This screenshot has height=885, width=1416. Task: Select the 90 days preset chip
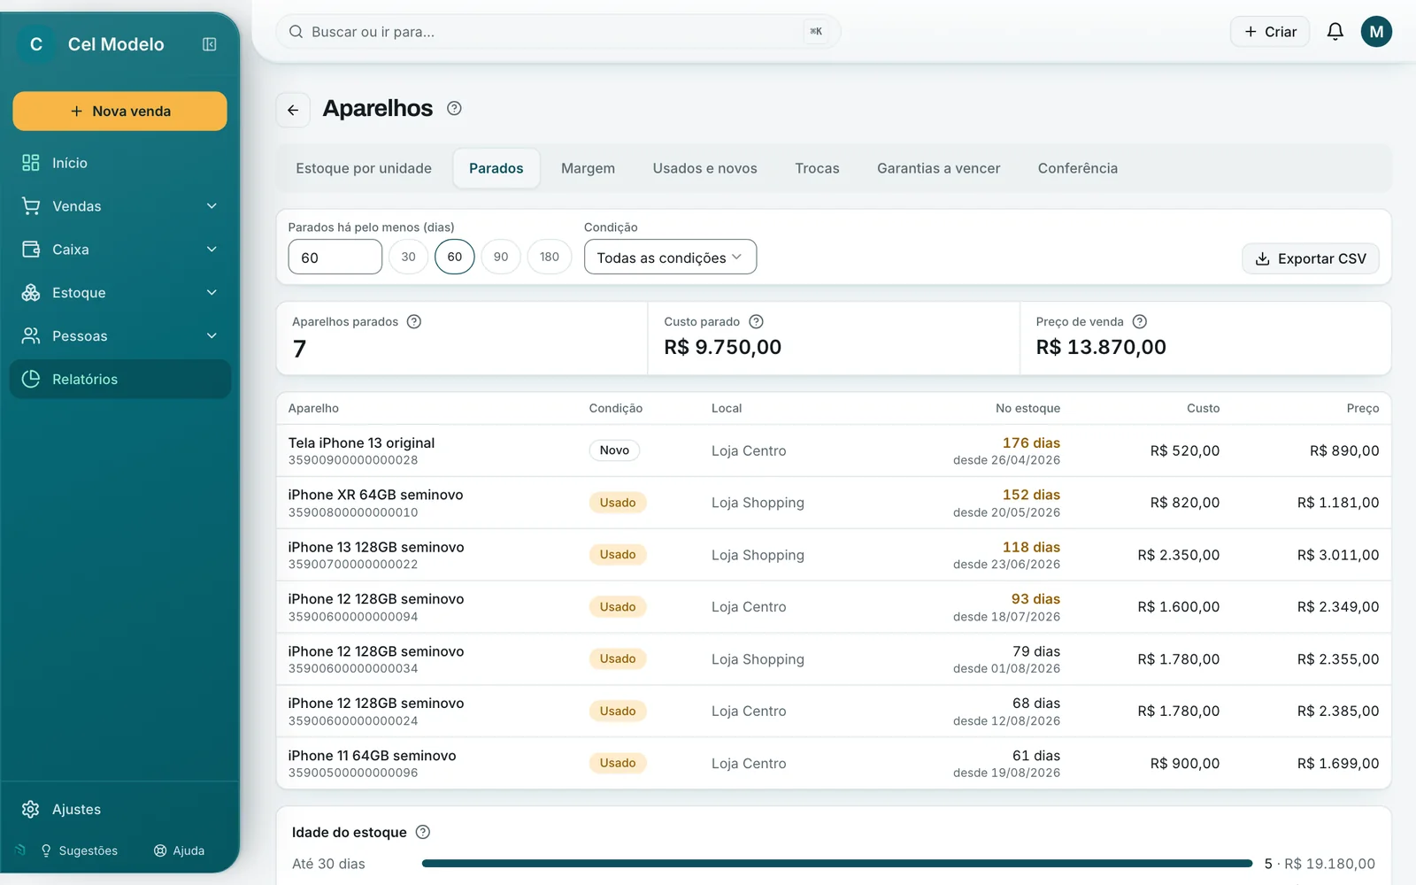coord(501,257)
